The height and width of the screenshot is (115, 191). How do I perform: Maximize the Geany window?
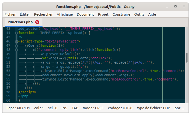click(x=175, y=6)
